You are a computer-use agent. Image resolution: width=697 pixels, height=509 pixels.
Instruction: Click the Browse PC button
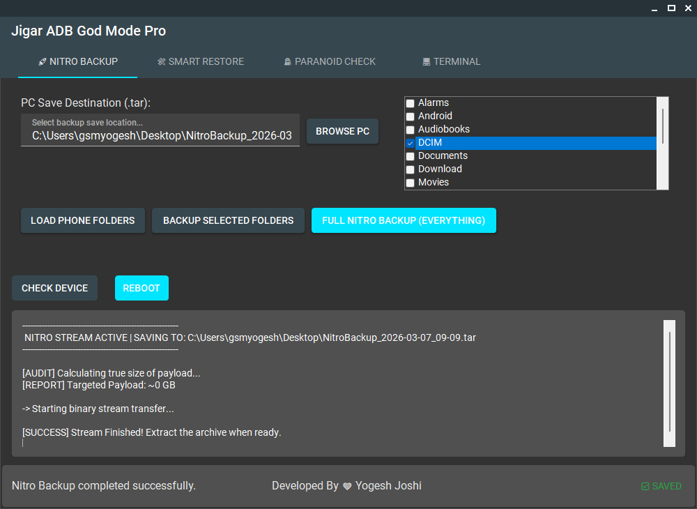342,131
